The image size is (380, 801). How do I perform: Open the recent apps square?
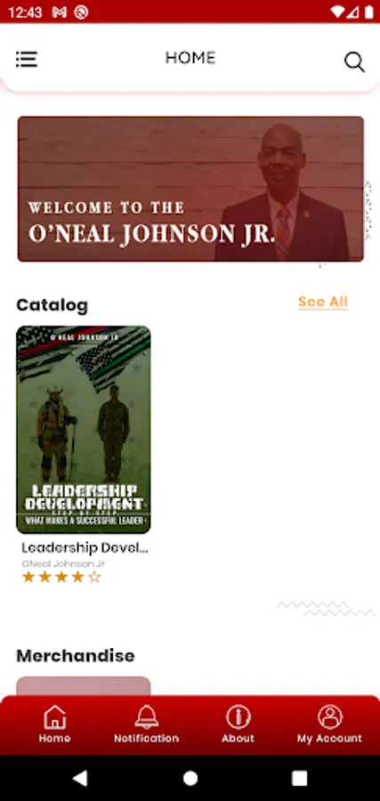(299, 778)
